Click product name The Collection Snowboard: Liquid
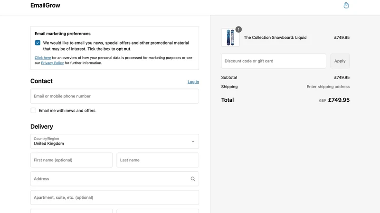The width and height of the screenshot is (380, 213). (x=275, y=37)
